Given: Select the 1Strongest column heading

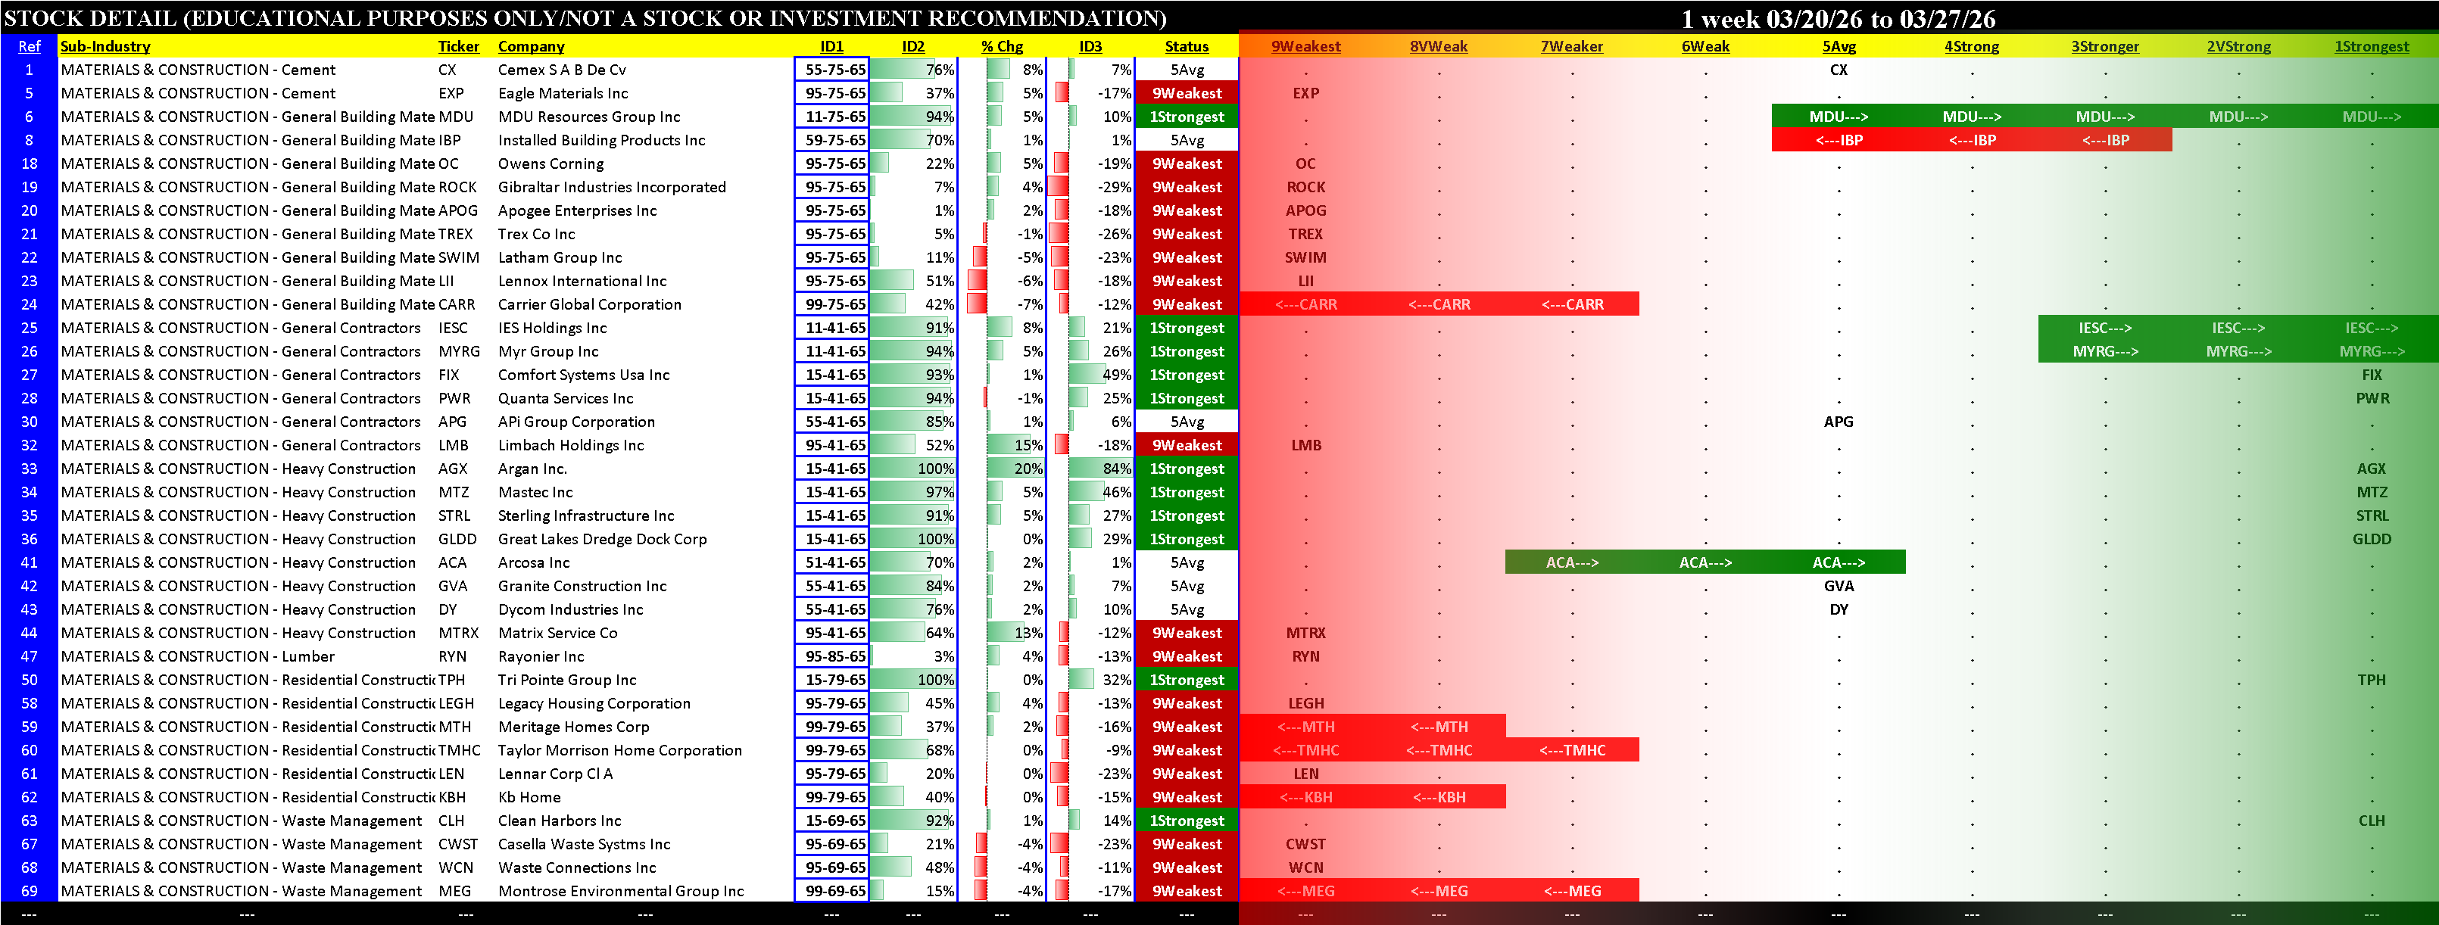Looking at the screenshot, I should coord(2371,46).
